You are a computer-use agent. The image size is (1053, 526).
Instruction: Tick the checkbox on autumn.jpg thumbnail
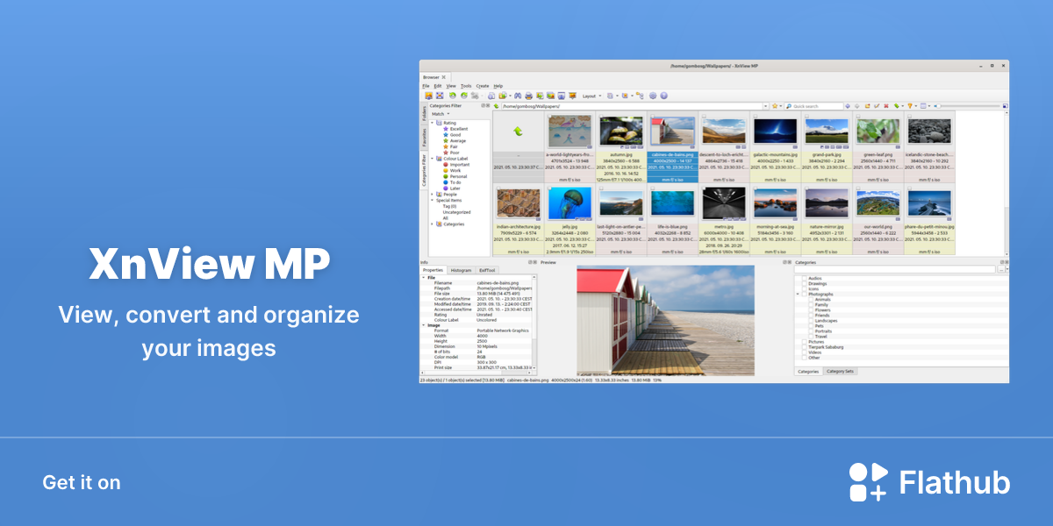click(x=599, y=115)
